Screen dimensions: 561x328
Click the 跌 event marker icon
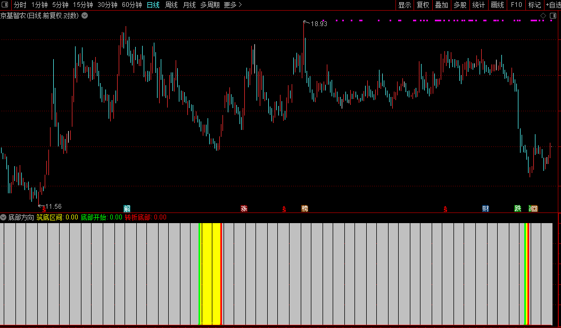(518, 208)
